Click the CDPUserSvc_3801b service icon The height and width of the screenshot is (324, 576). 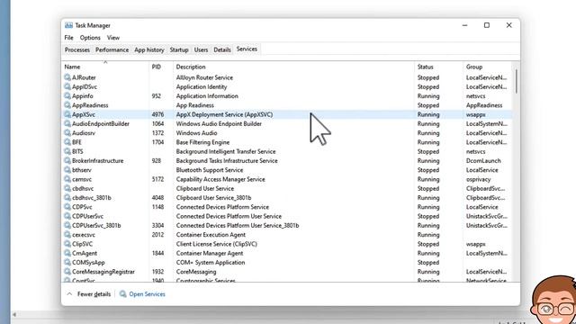[x=67, y=225]
